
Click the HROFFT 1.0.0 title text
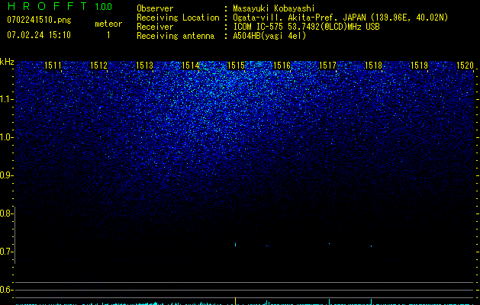point(60,6)
